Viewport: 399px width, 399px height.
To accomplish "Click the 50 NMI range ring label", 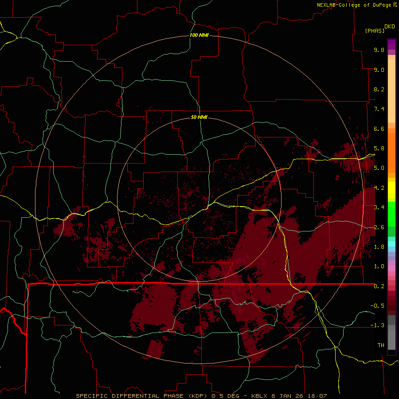I will [x=199, y=117].
